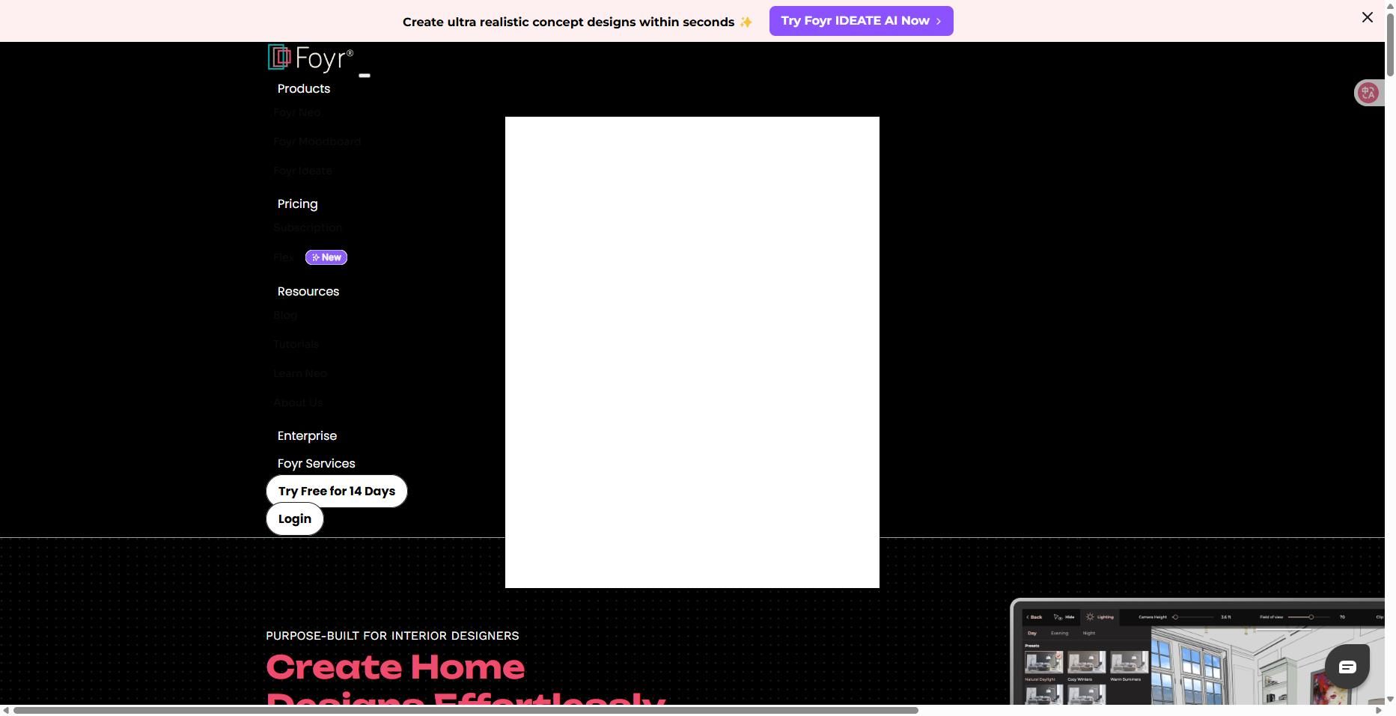Click the white blank panel
This screenshot has height=716, width=1396.
coord(692,352)
